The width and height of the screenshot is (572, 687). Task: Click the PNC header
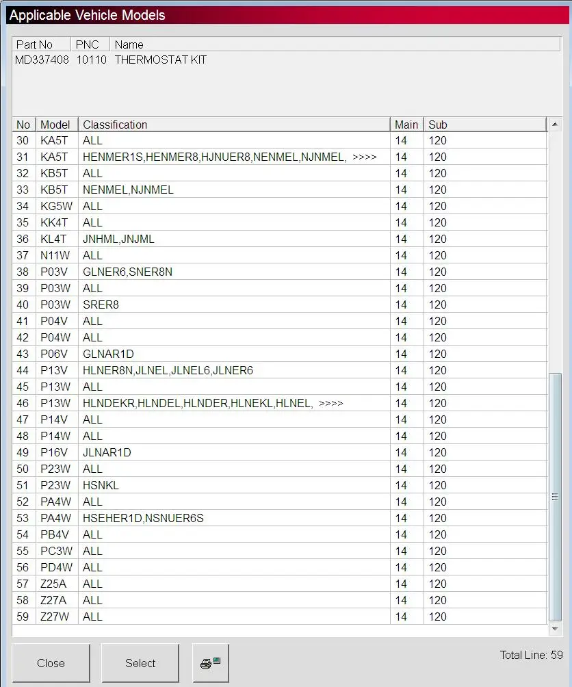pos(90,44)
